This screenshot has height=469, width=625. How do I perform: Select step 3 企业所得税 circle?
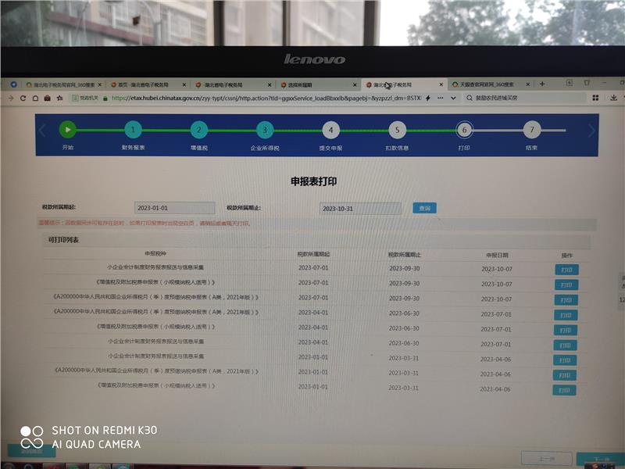pos(265,131)
